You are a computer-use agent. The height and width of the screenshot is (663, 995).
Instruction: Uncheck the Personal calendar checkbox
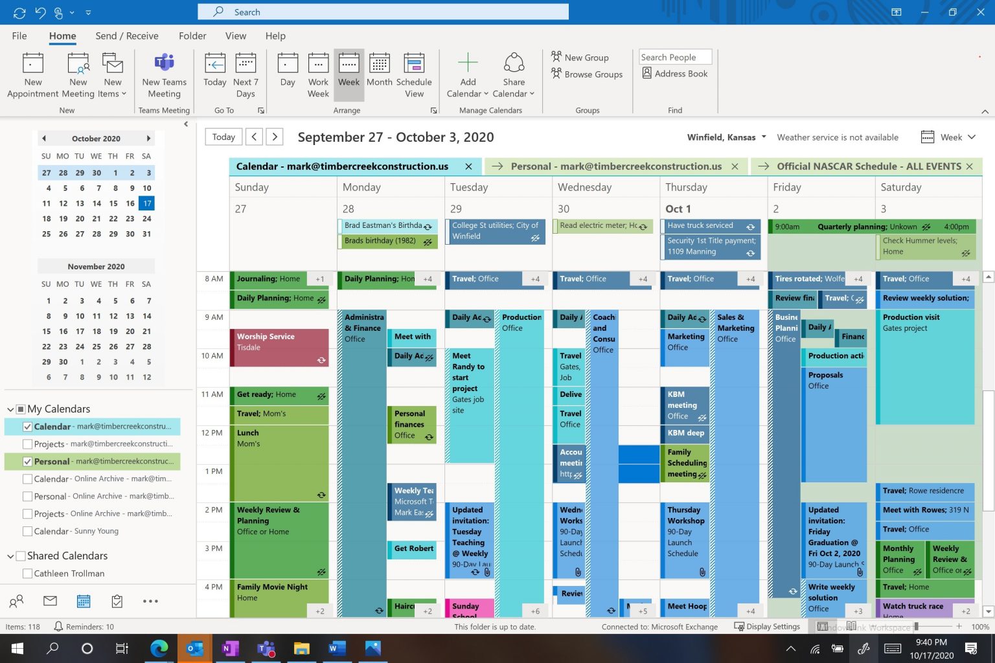pos(27,462)
